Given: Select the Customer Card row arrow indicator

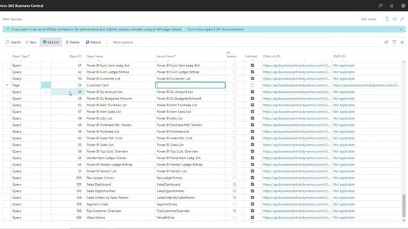Looking at the screenshot, I should (7, 85).
